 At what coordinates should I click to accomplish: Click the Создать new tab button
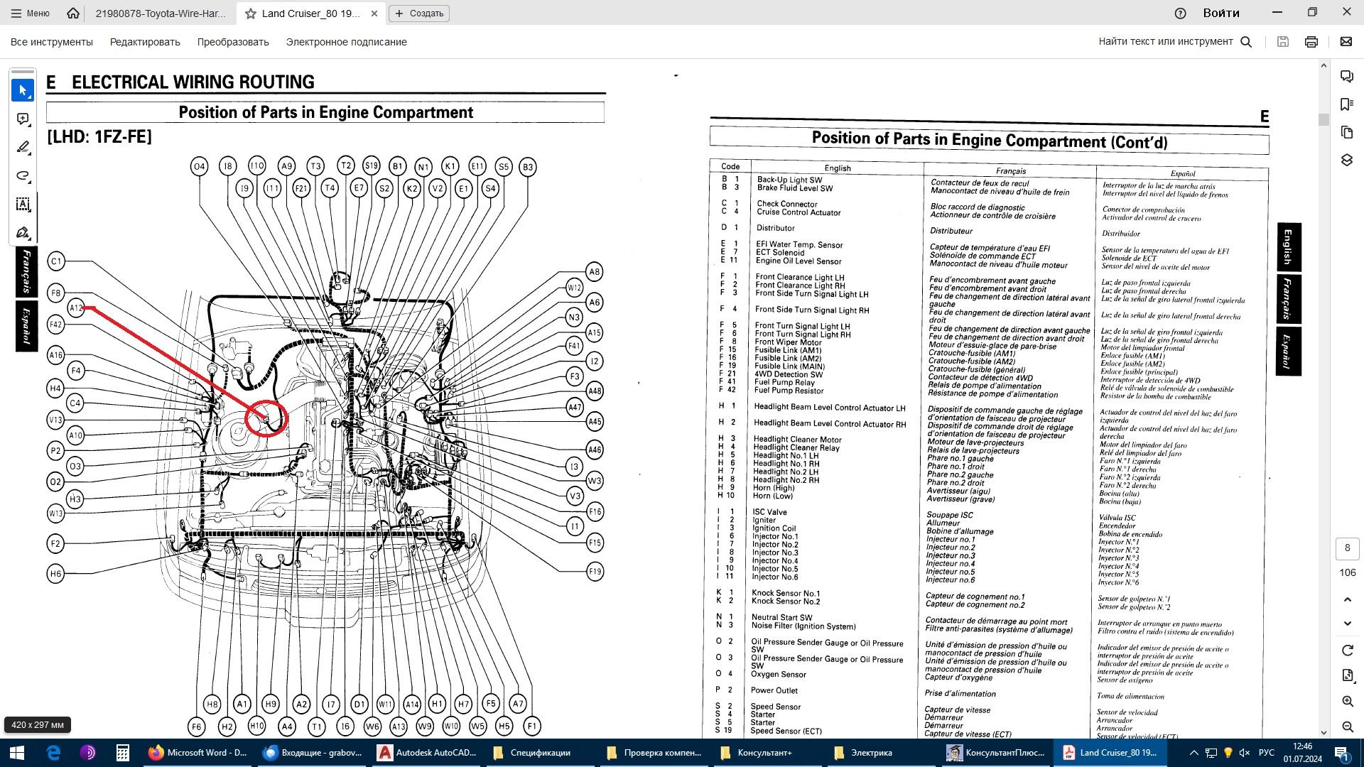tap(419, 13)
